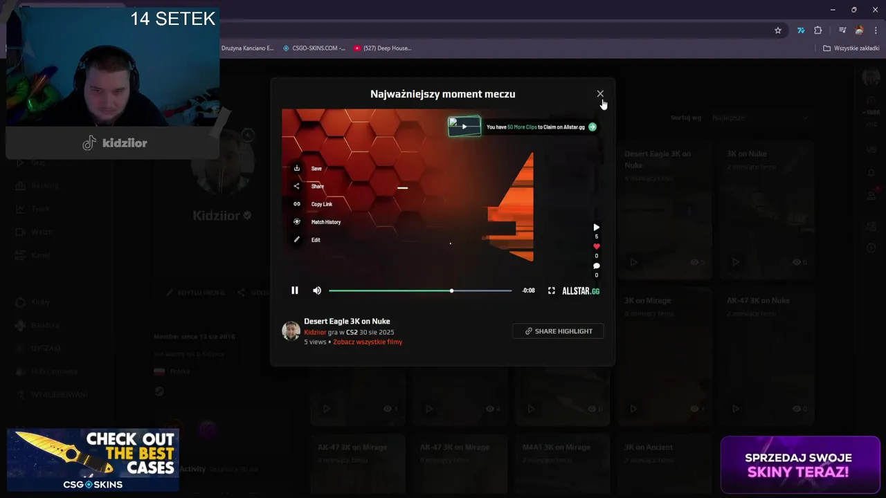The width and height of the screenshot is (886, 498).
Task: Pause the highlight video
Action: [295, 290]
